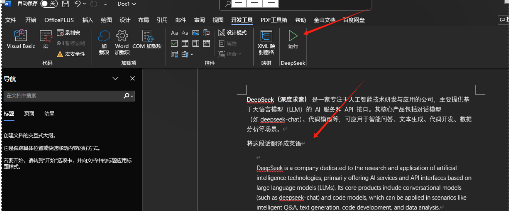Image resolution: width=509 pixels, height=211 pixels.
Task: Toggle 设计模式 design mode
Action: coord(232,33)
